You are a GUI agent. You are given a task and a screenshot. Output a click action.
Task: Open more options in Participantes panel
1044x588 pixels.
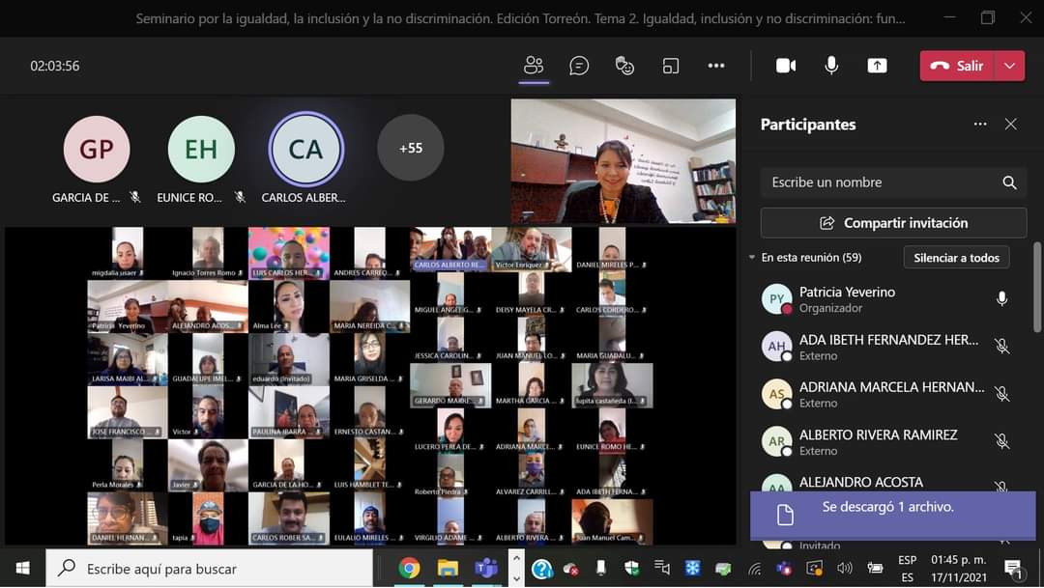(980, 125)
